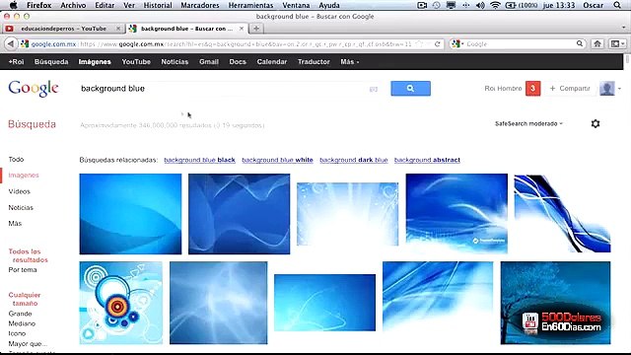Open white starburst light blue thumbnail
The height and width of the screenshot is (355, 631).
(x=348, y=214)
